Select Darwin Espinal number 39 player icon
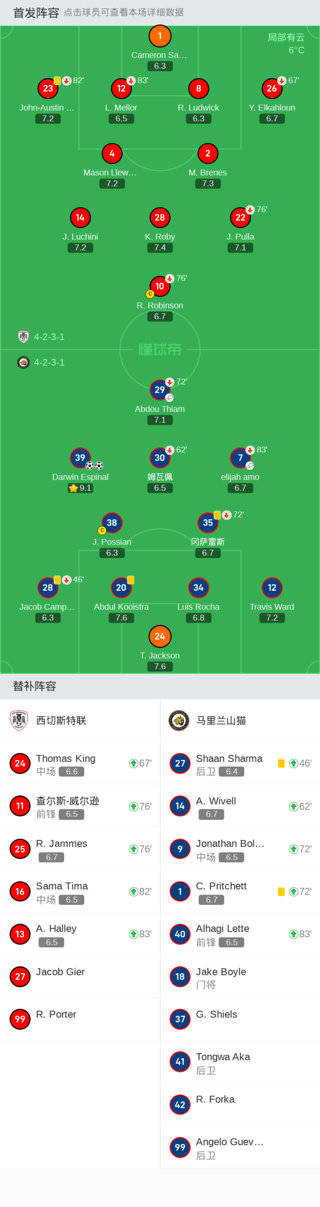This screenshot has width=320, height=1207. coord(80,458)
